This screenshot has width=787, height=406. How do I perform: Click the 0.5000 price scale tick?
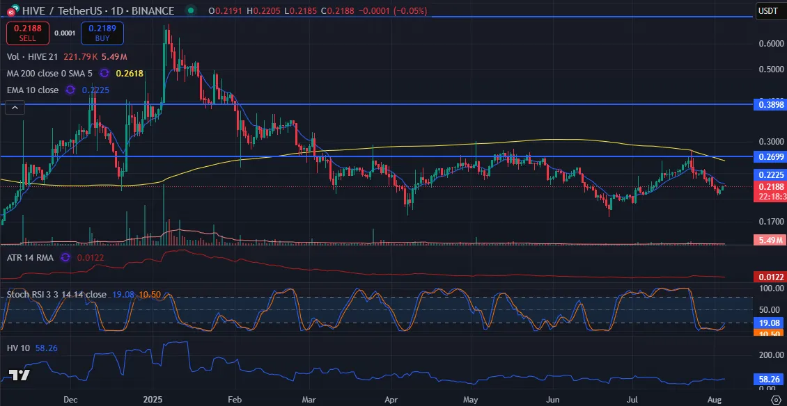[x=770, y=69]
